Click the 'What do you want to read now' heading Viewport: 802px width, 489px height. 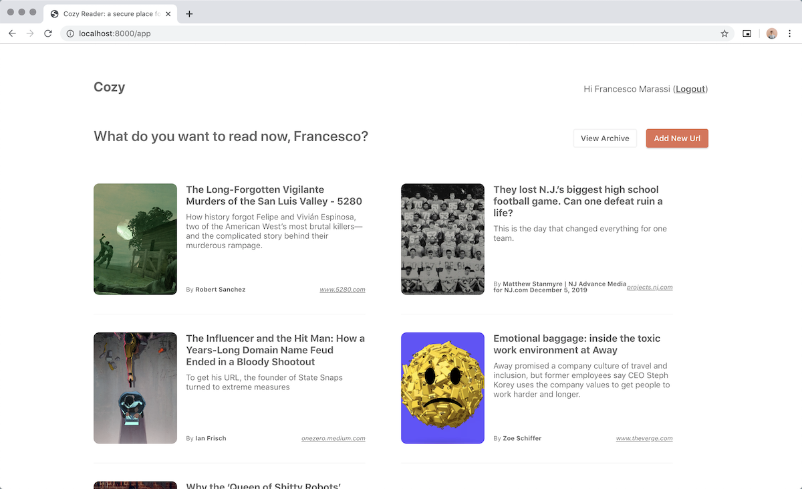tap(231, 136)
